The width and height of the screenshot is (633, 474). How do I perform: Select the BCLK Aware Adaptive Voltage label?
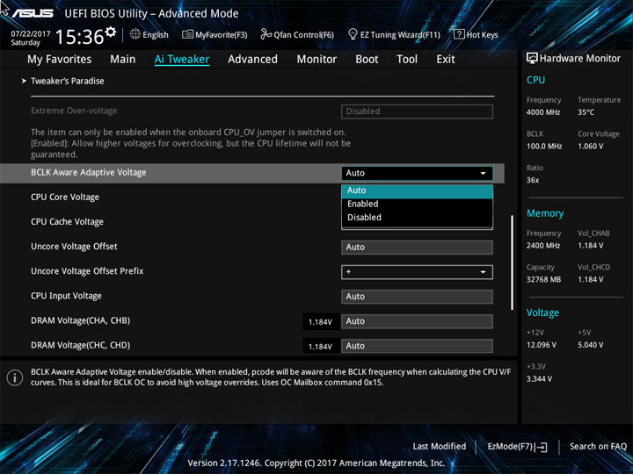pos(89,173)
